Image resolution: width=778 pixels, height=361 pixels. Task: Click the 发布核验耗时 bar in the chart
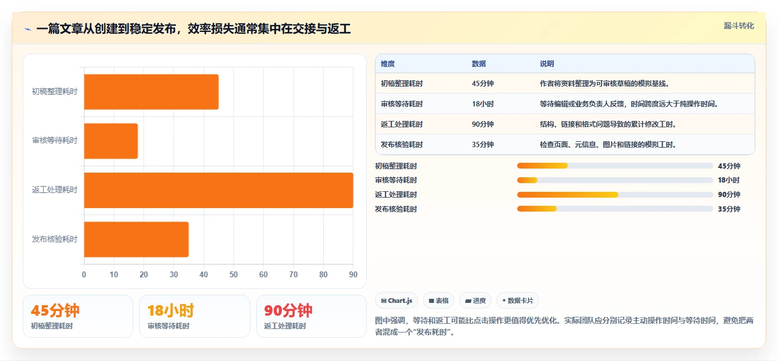[136, 239]
